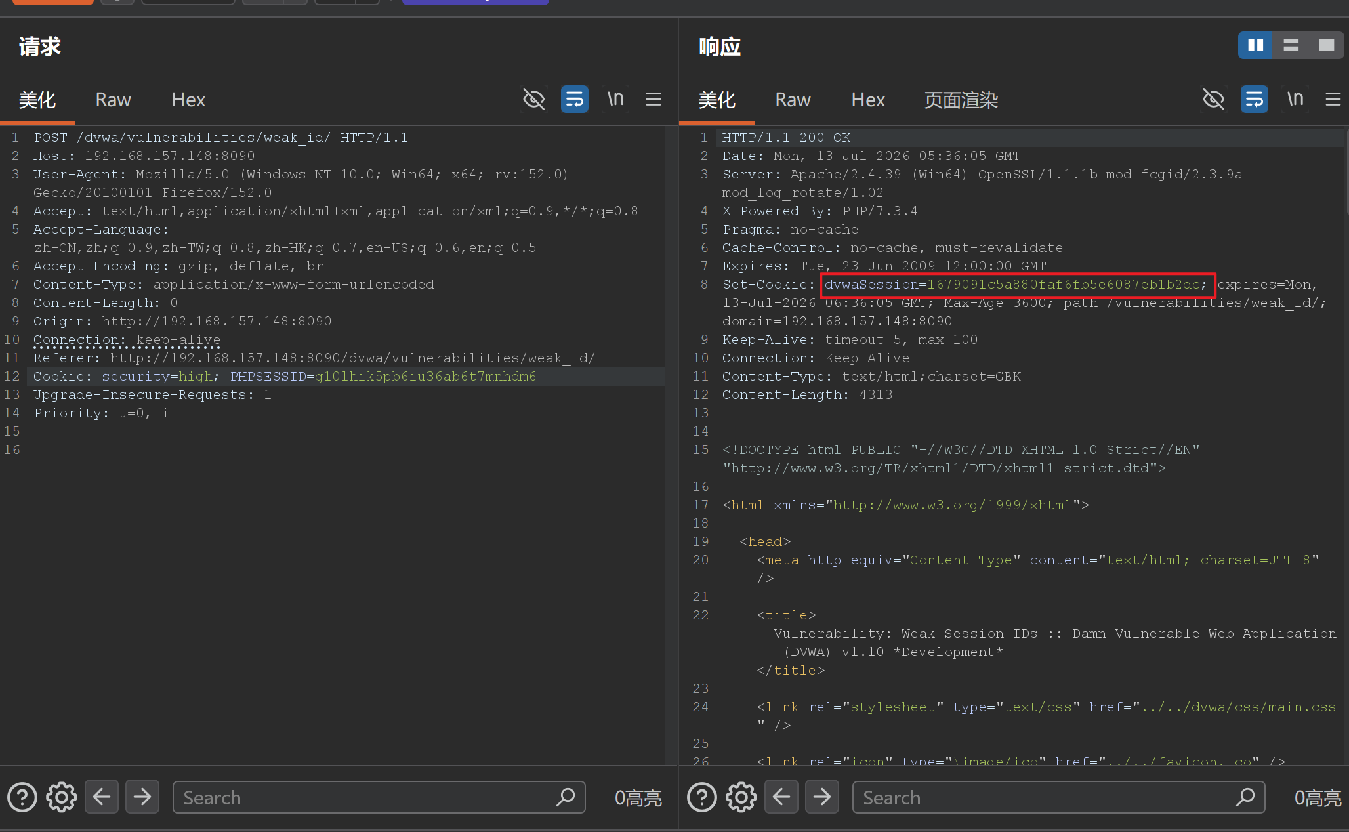Toggle line wrap button in response panel
1349x832 pixels.
(x=1254, y=100)
